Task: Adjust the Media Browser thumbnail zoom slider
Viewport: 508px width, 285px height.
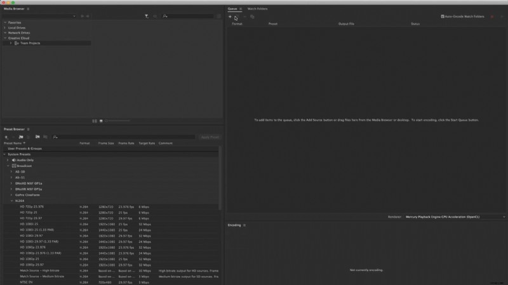Action: pyautogui.click(x=117, y=121)
